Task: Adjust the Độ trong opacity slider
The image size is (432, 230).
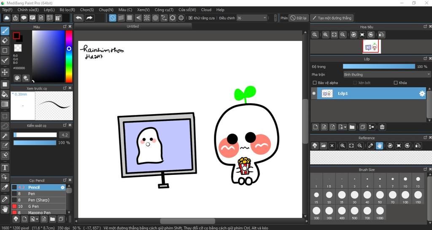Action: (379, 67)
